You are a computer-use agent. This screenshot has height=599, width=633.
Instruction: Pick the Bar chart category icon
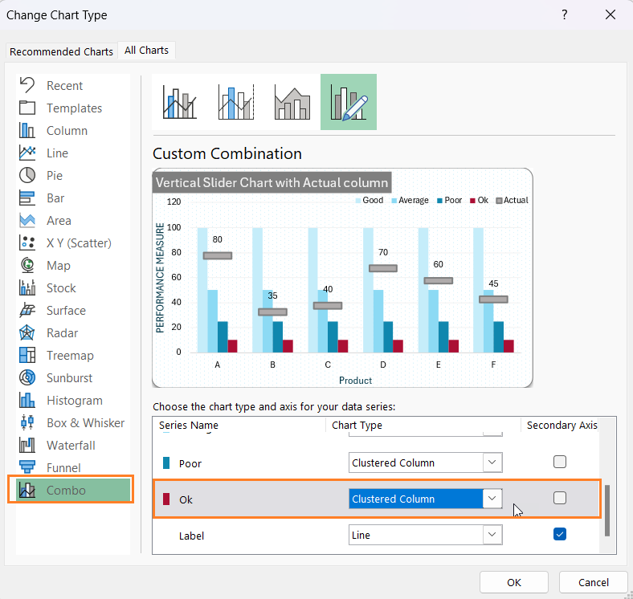click(x=27, y=198)
